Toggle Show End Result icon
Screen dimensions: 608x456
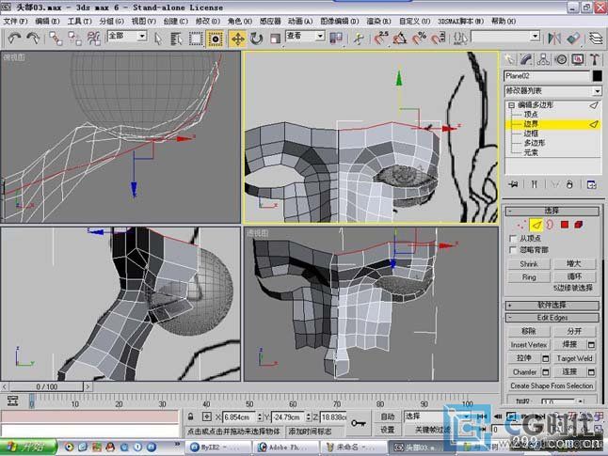coord(534,184)
